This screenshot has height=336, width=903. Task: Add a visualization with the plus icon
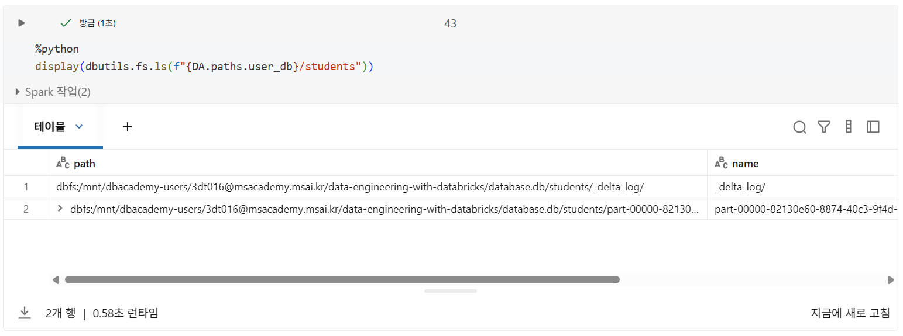(x=128, y=127)
